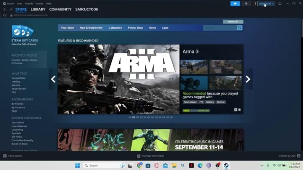Show previous featured game with left arrow
The width and height of the screenshot is (303, 170).
(53, 79)
